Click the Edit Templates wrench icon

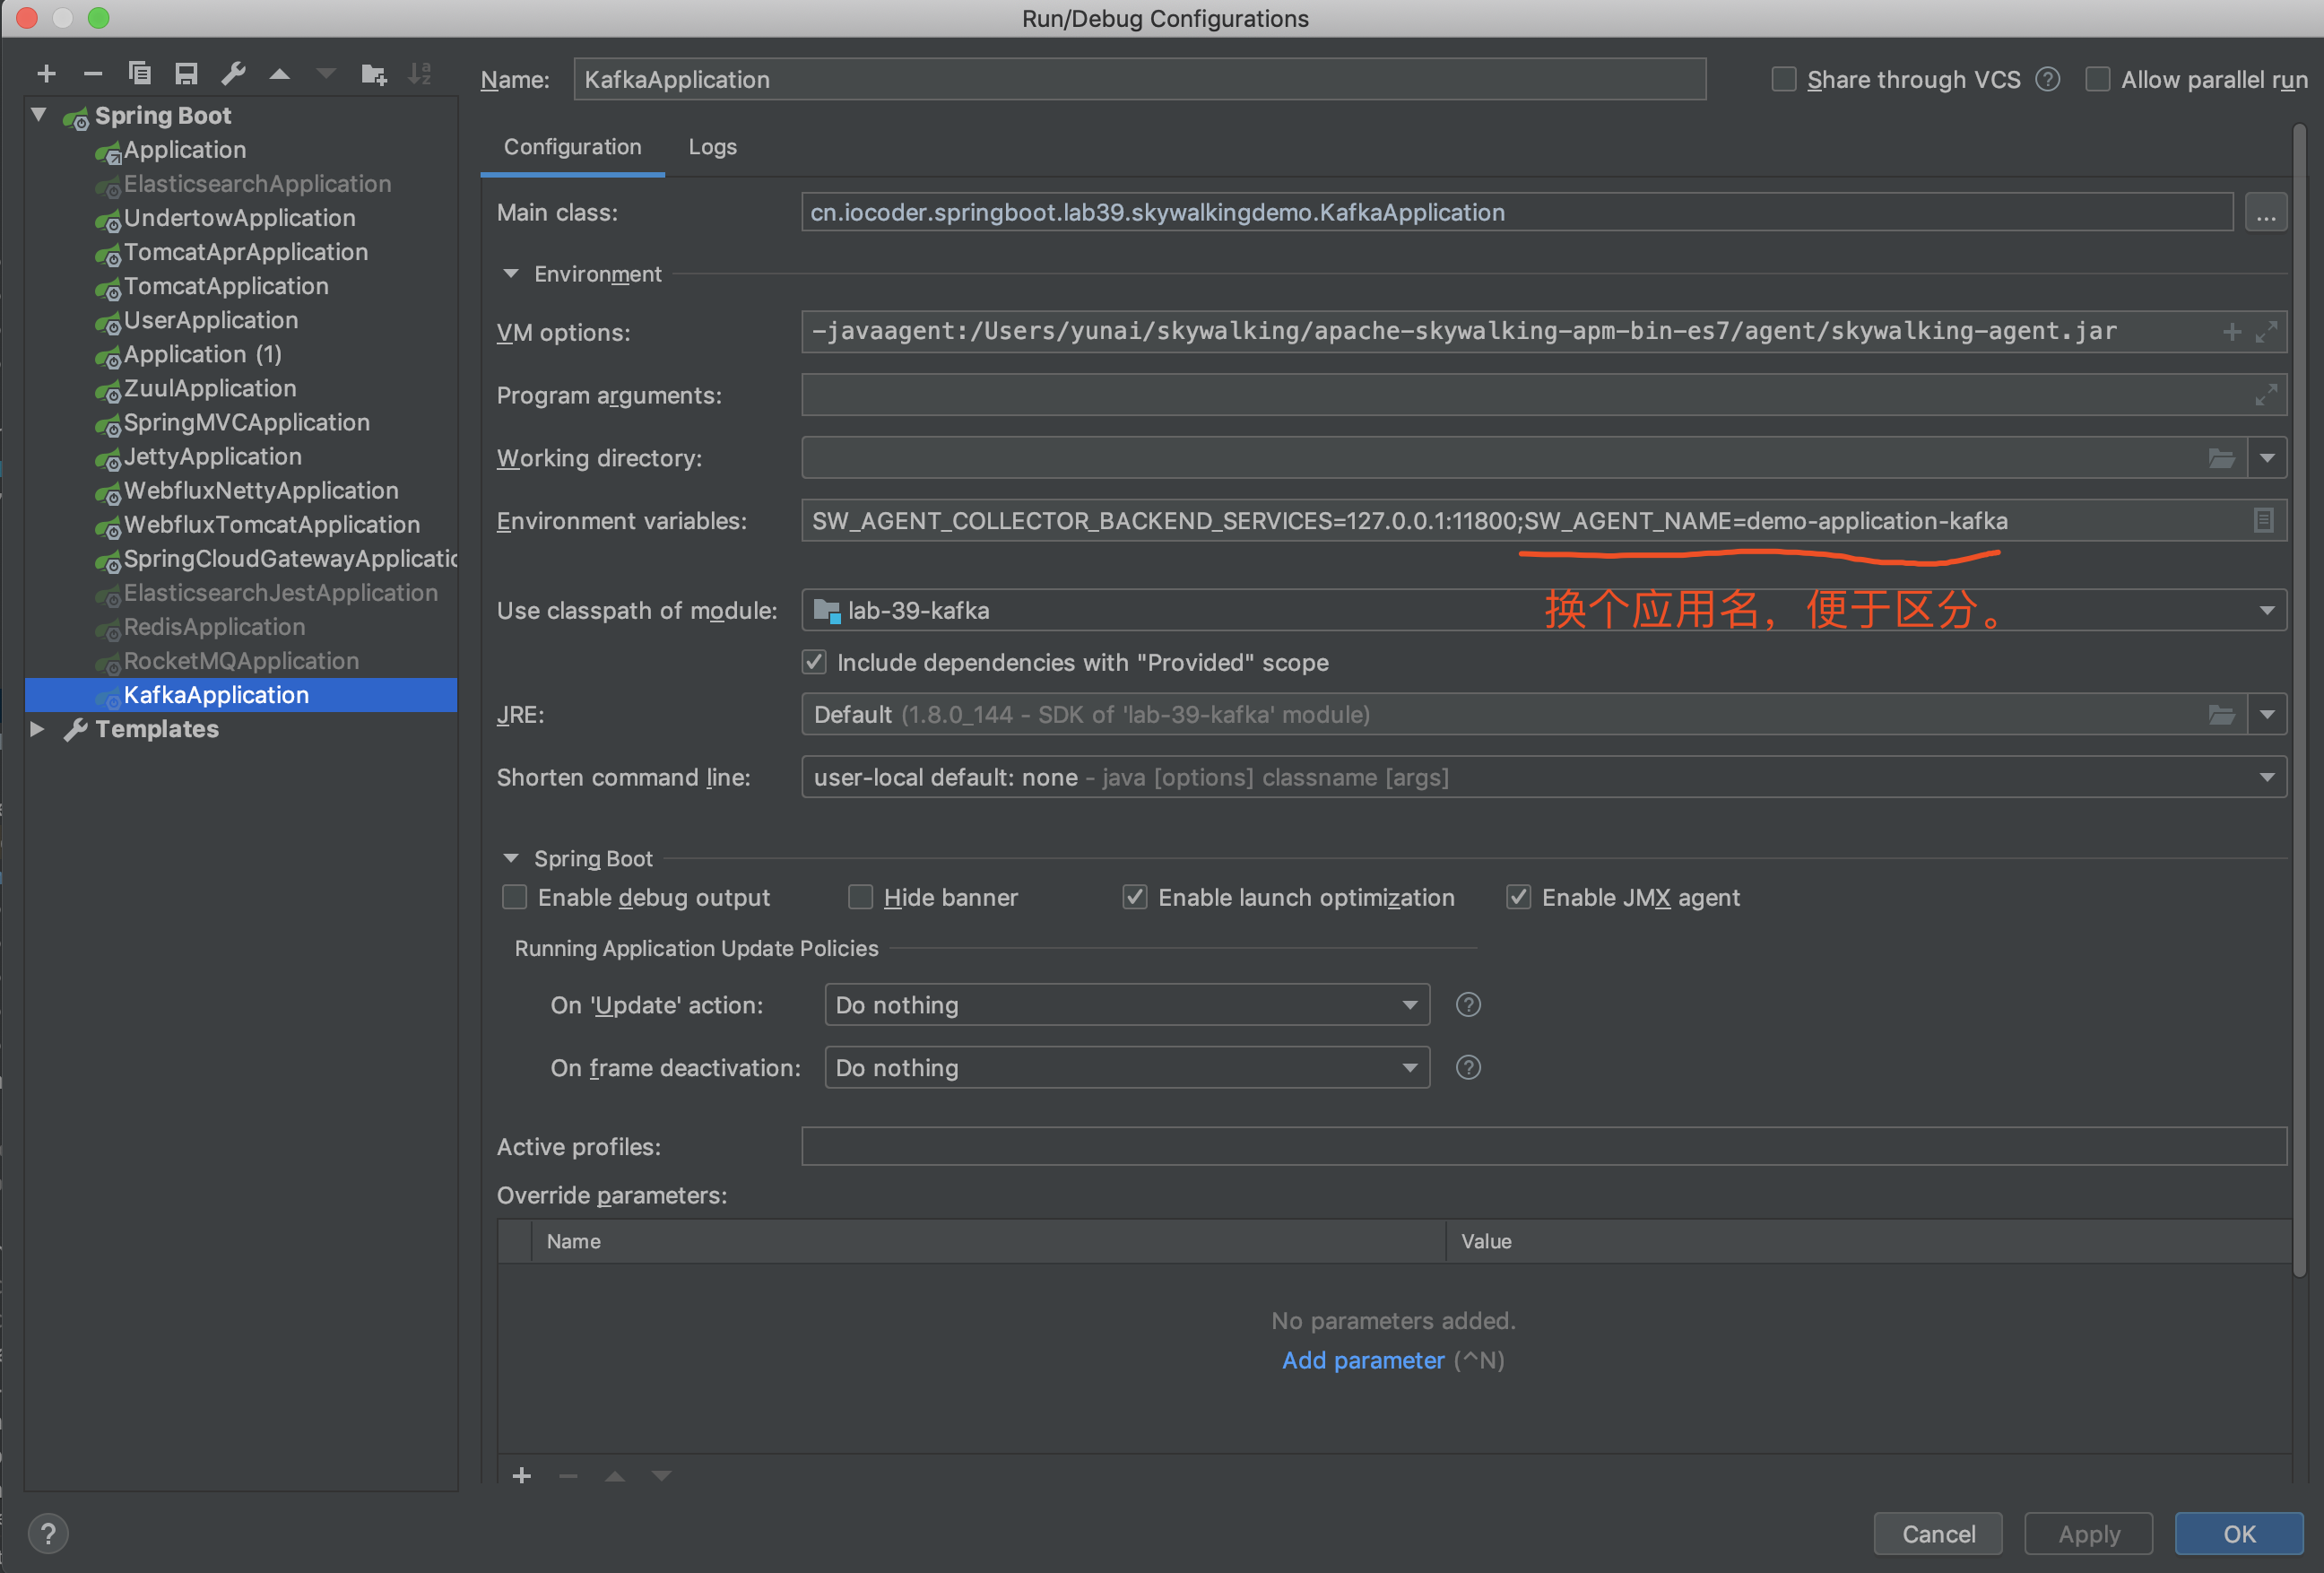[233, 74]
